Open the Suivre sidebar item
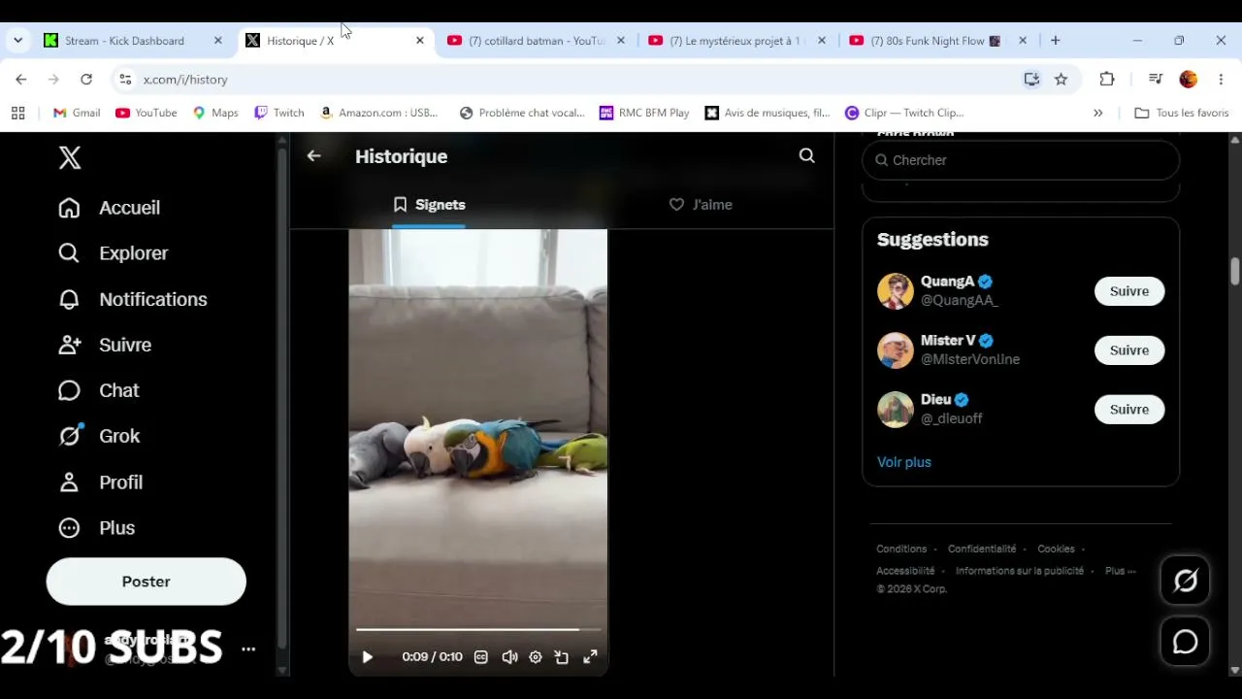Image resolution: width=1242 pixels, height=699 pixels. (105, 345)
